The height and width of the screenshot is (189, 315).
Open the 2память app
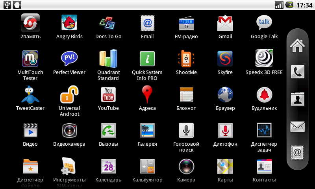pyautogui.click(x=30, y=23)
